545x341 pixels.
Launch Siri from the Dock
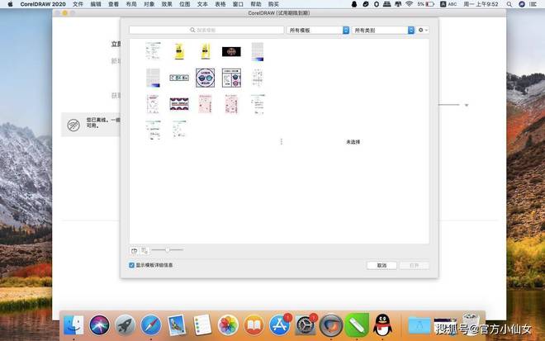point(99,325)
